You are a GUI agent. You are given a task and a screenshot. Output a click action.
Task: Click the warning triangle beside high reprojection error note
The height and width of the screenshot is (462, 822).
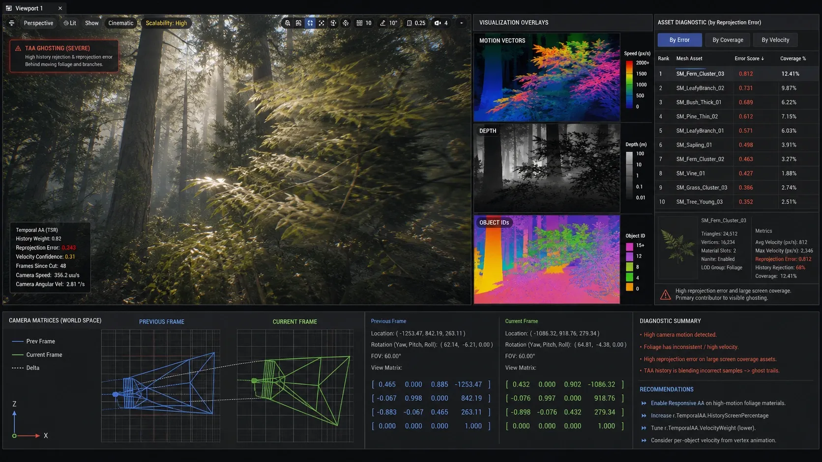point(665,295)
